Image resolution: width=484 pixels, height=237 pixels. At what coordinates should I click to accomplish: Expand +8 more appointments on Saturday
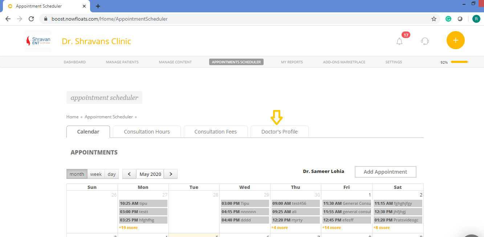click(382, 228)
